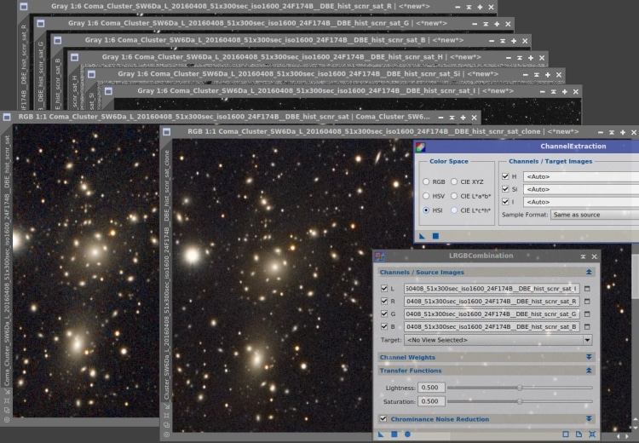Open the window menu icon of the sat_R window
Screen dimensions: 639x443
coord(24,7)
